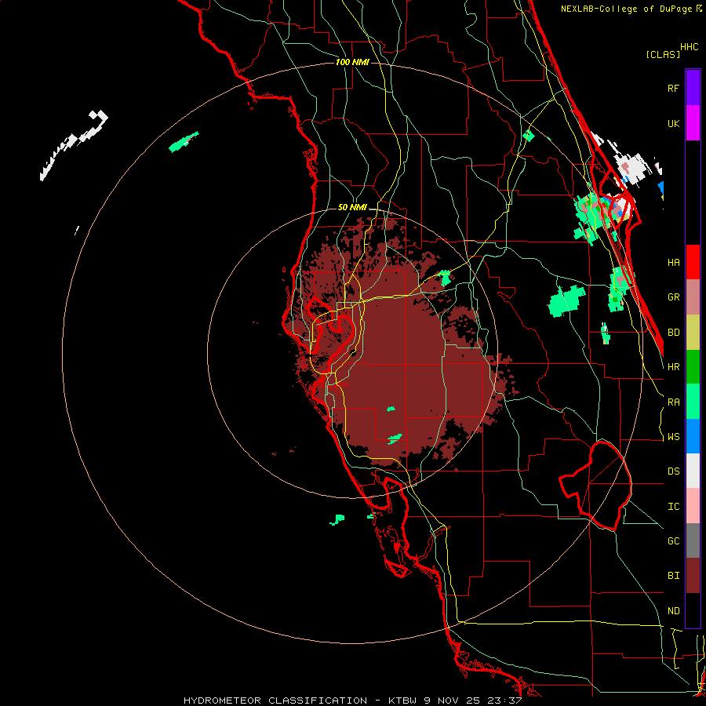Click the "RF" legend label
This screenshot has height=706, width=706.
[x=674, y=88]
